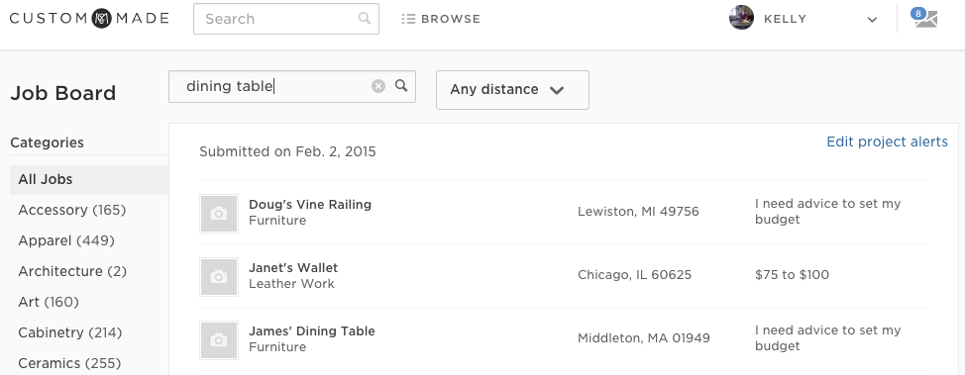Expand the Any distance dropdown
Screen dimensions: 965x375
pos(512,90)
